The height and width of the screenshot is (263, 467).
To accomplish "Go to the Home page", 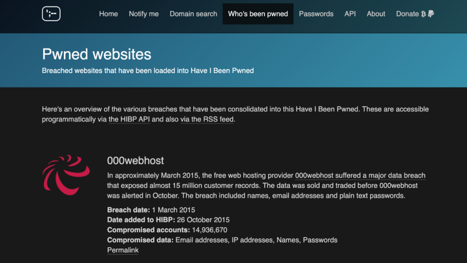I will point(109,14).
